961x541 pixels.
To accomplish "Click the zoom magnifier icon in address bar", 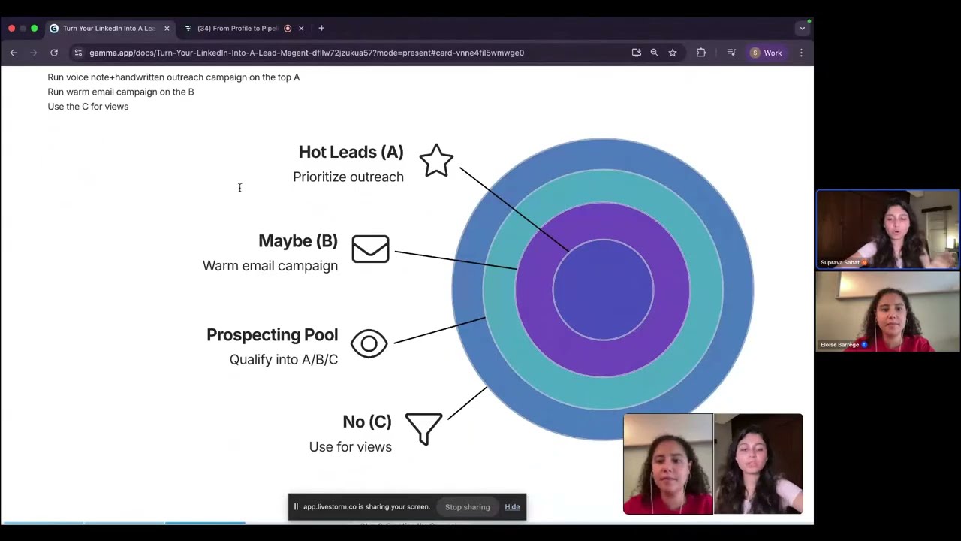I will point(655,53).
